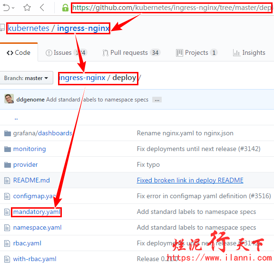
Task: Click ingress-nginx in the breadcrumb path
Action: (x=82, y=78)
